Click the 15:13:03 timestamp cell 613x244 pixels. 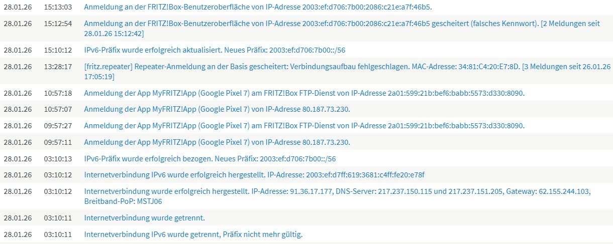coord(58,8)
